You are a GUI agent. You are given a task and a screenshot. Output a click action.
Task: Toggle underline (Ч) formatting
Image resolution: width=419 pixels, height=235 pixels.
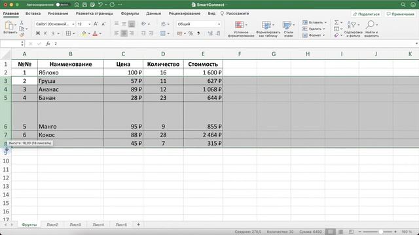point(52,33)
